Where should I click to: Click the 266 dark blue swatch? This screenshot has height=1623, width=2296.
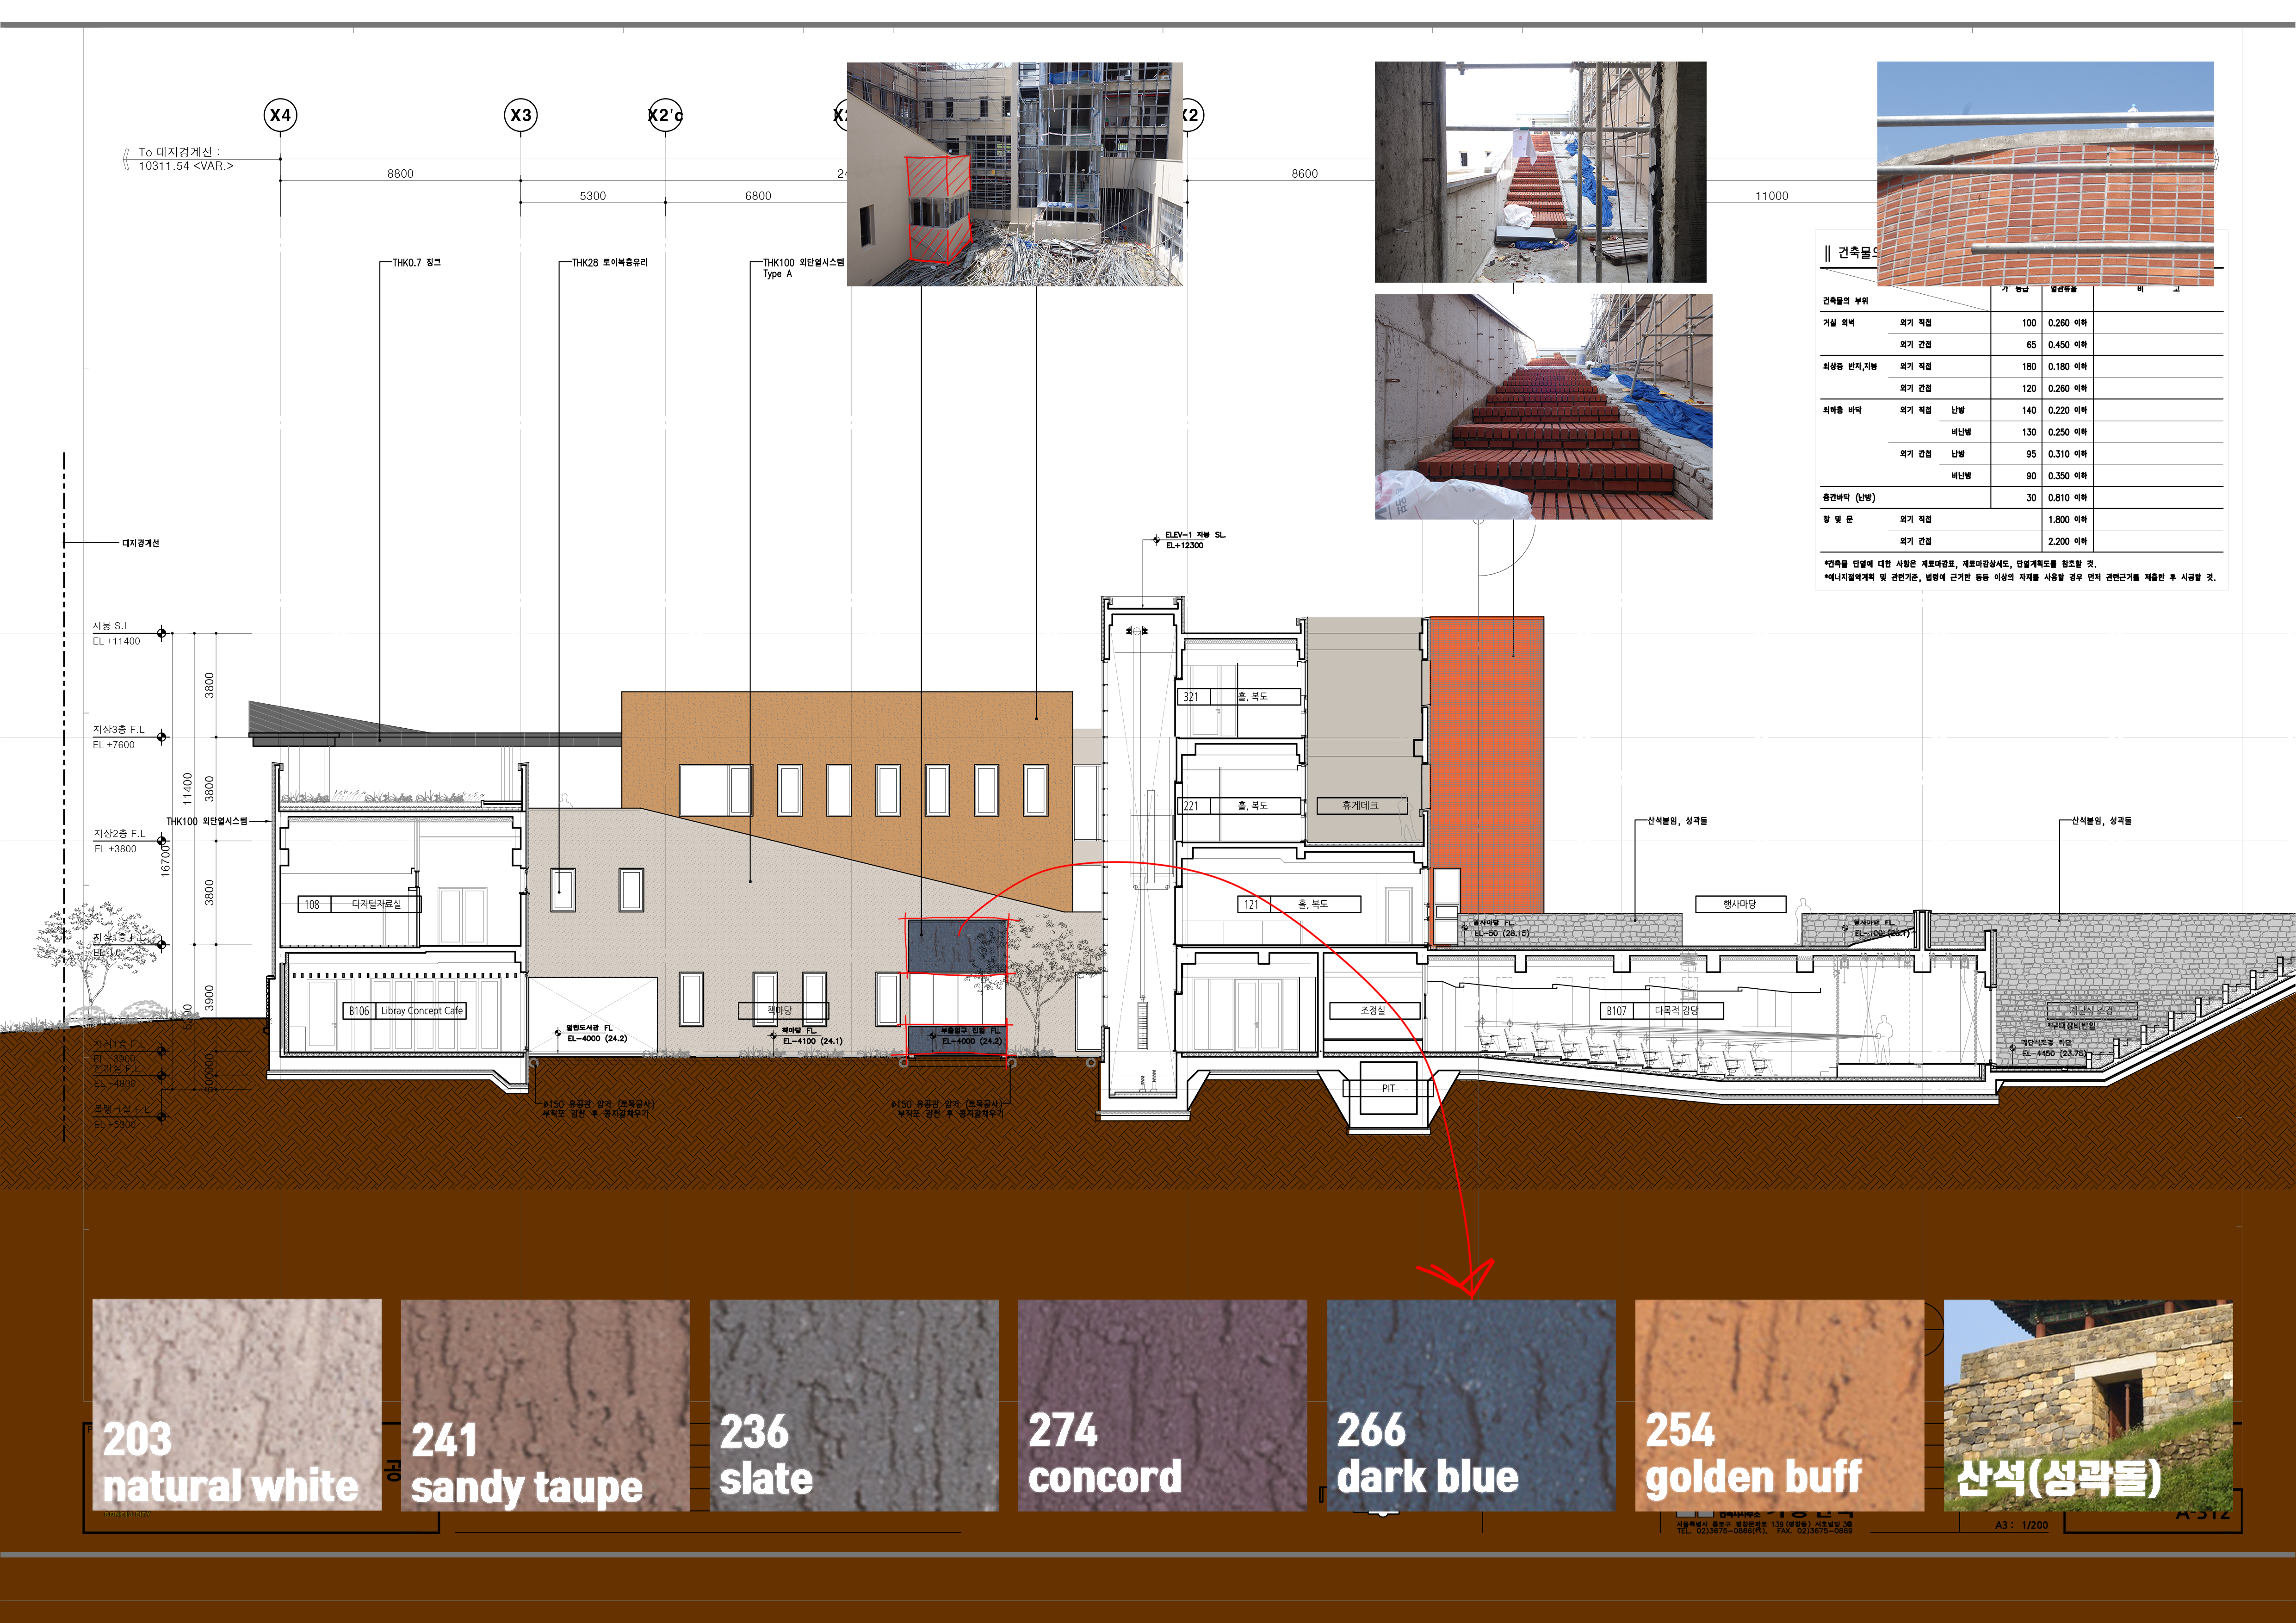(1470, 1404)
